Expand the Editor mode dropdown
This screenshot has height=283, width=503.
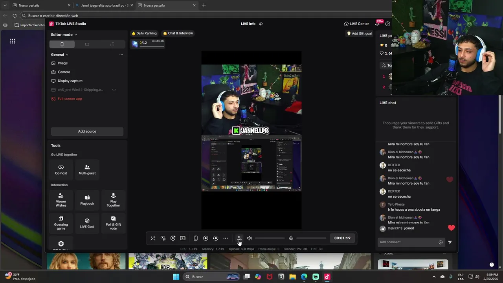(x=64, y=35)
